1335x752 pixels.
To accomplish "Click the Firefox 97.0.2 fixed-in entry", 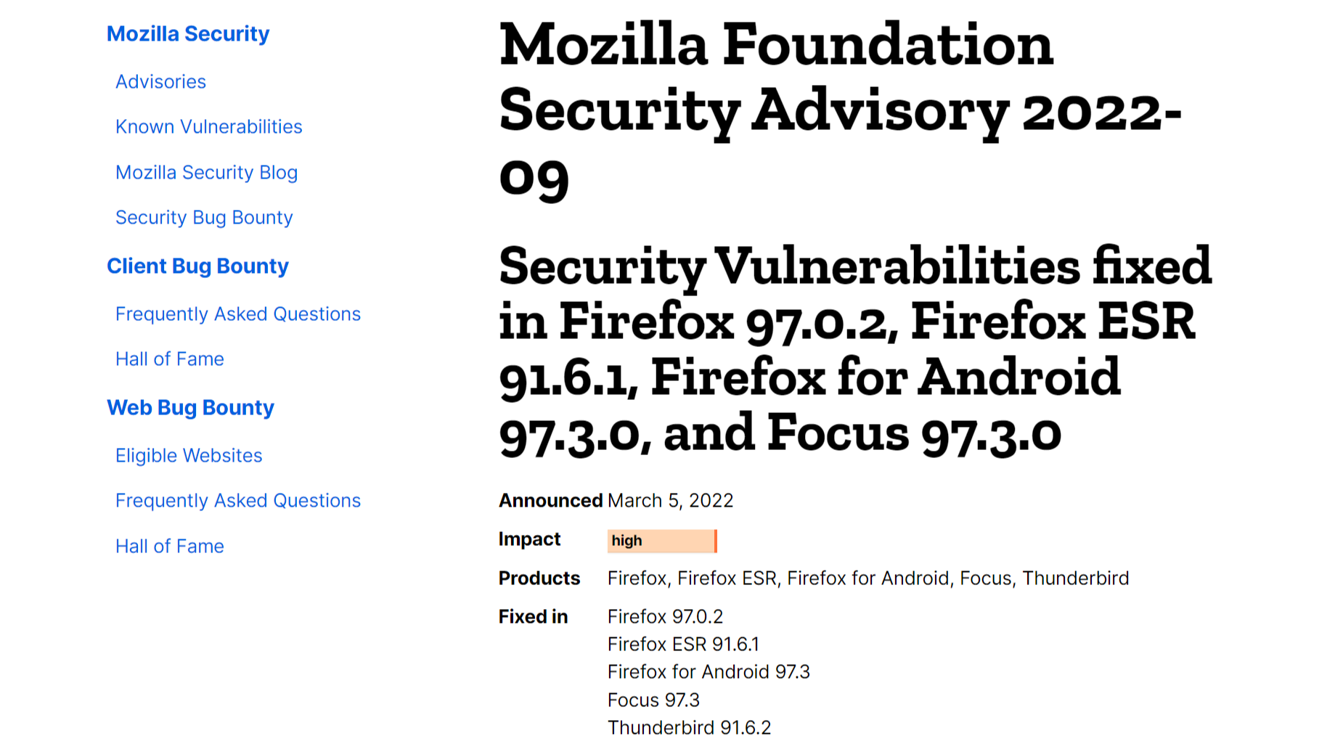I will pyautogui.click(x=665, y=616).
